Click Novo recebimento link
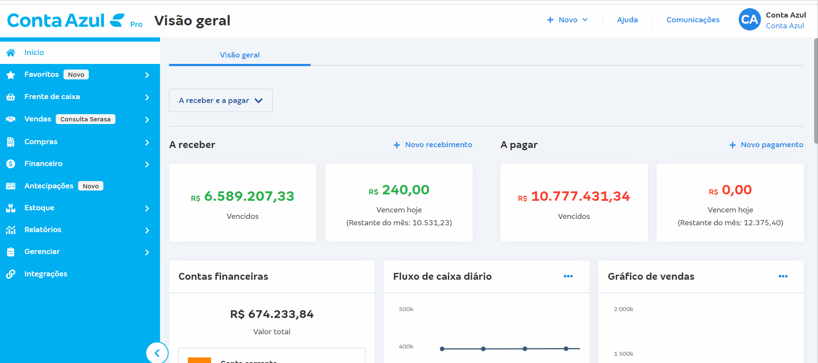The image size is (818, 363). click(433, 145)
